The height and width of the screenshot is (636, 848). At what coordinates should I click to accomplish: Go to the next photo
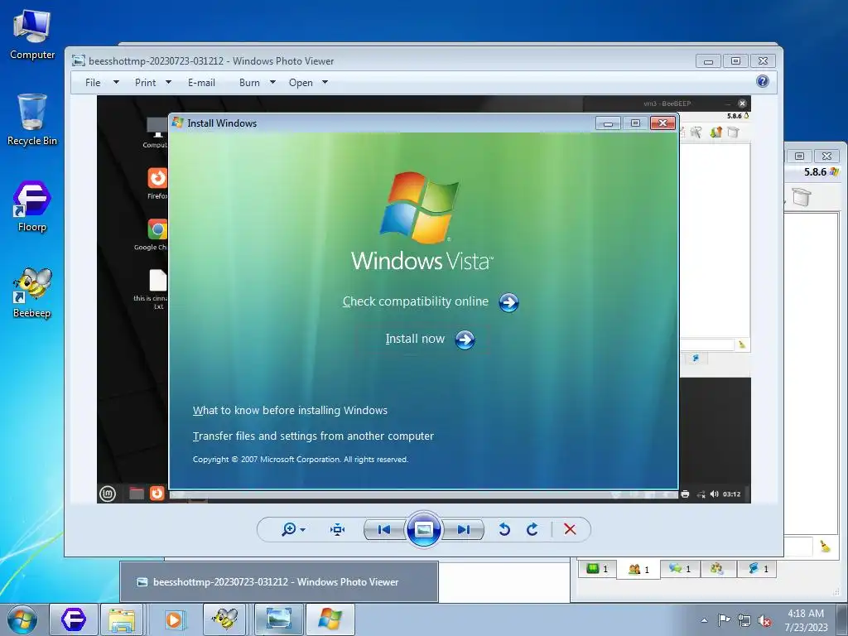[x=463, y=529]
